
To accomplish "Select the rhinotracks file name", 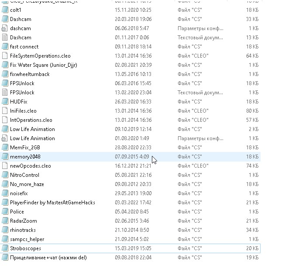I will pyautogui.click(x=23, y=230).
